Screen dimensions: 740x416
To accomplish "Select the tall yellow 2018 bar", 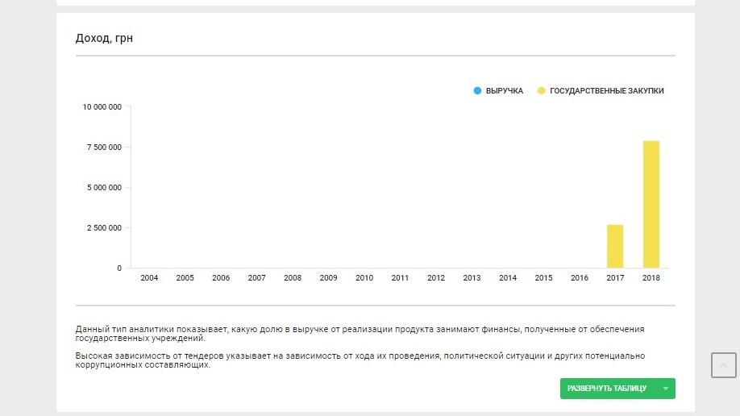I will coord(651,204).
